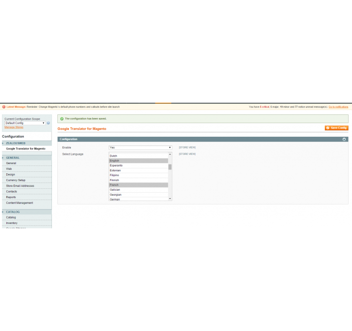Open the Catalog configuration tab
Viewport: 352px width, 331px height.
click(27, 218)
